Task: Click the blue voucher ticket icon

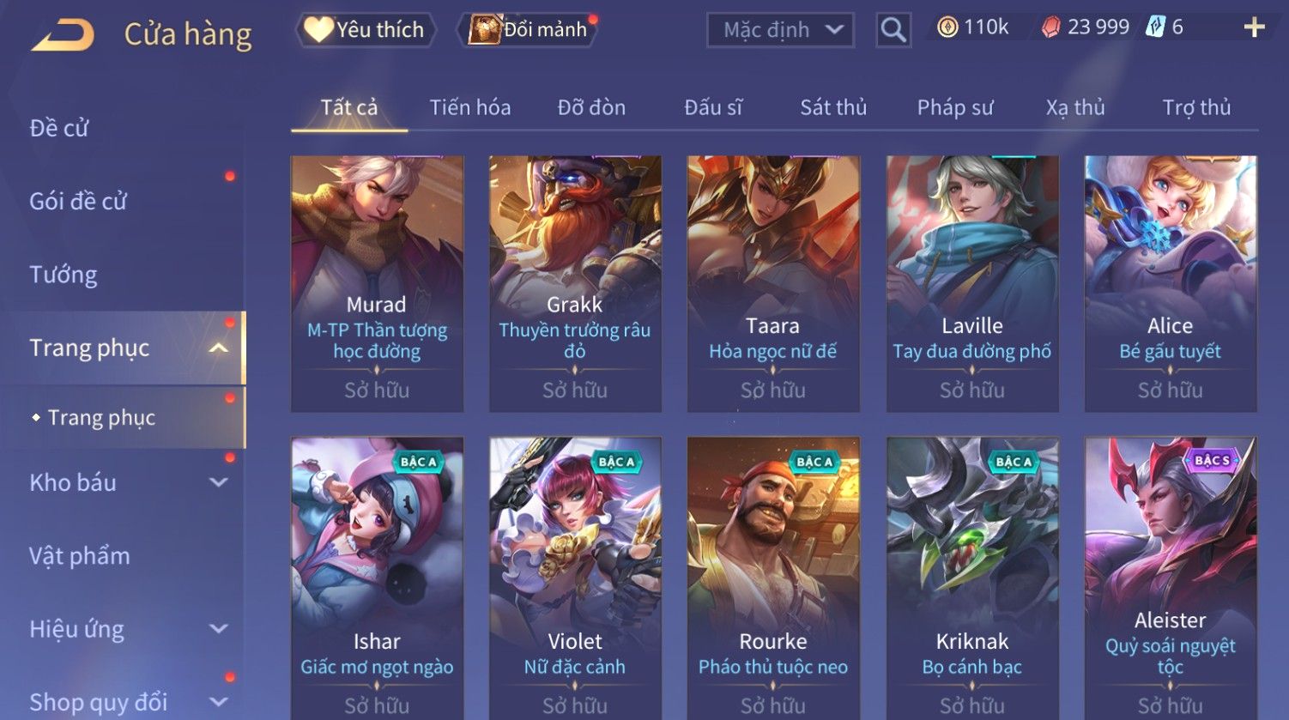Action: point(1155,27)
